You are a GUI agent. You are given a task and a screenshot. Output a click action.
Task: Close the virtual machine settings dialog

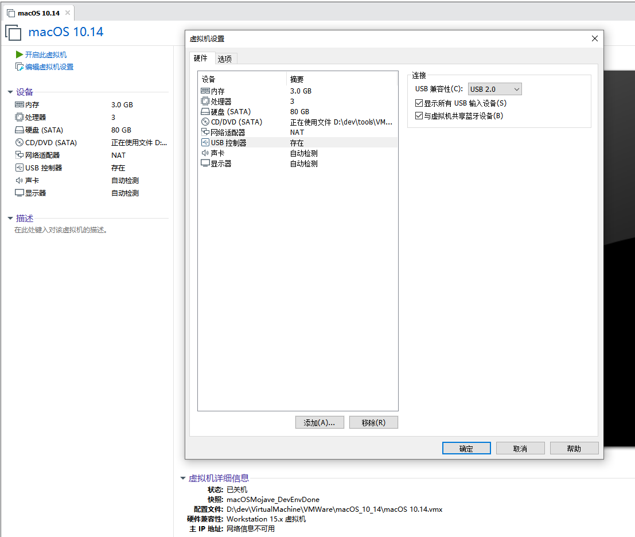[x=594, y=38]
